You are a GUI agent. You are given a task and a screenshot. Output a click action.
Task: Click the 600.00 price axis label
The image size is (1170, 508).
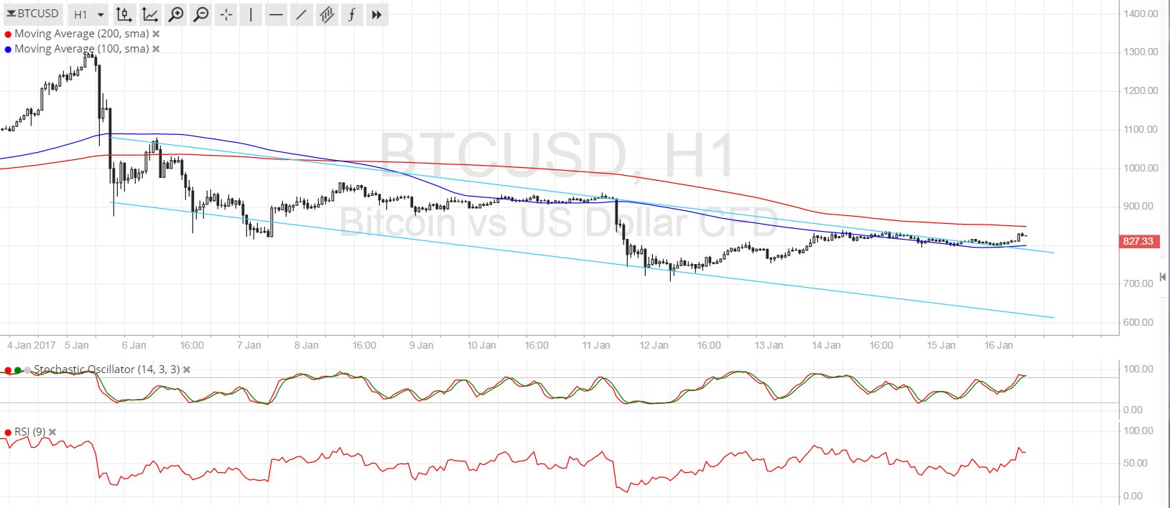pos(1138,322)
